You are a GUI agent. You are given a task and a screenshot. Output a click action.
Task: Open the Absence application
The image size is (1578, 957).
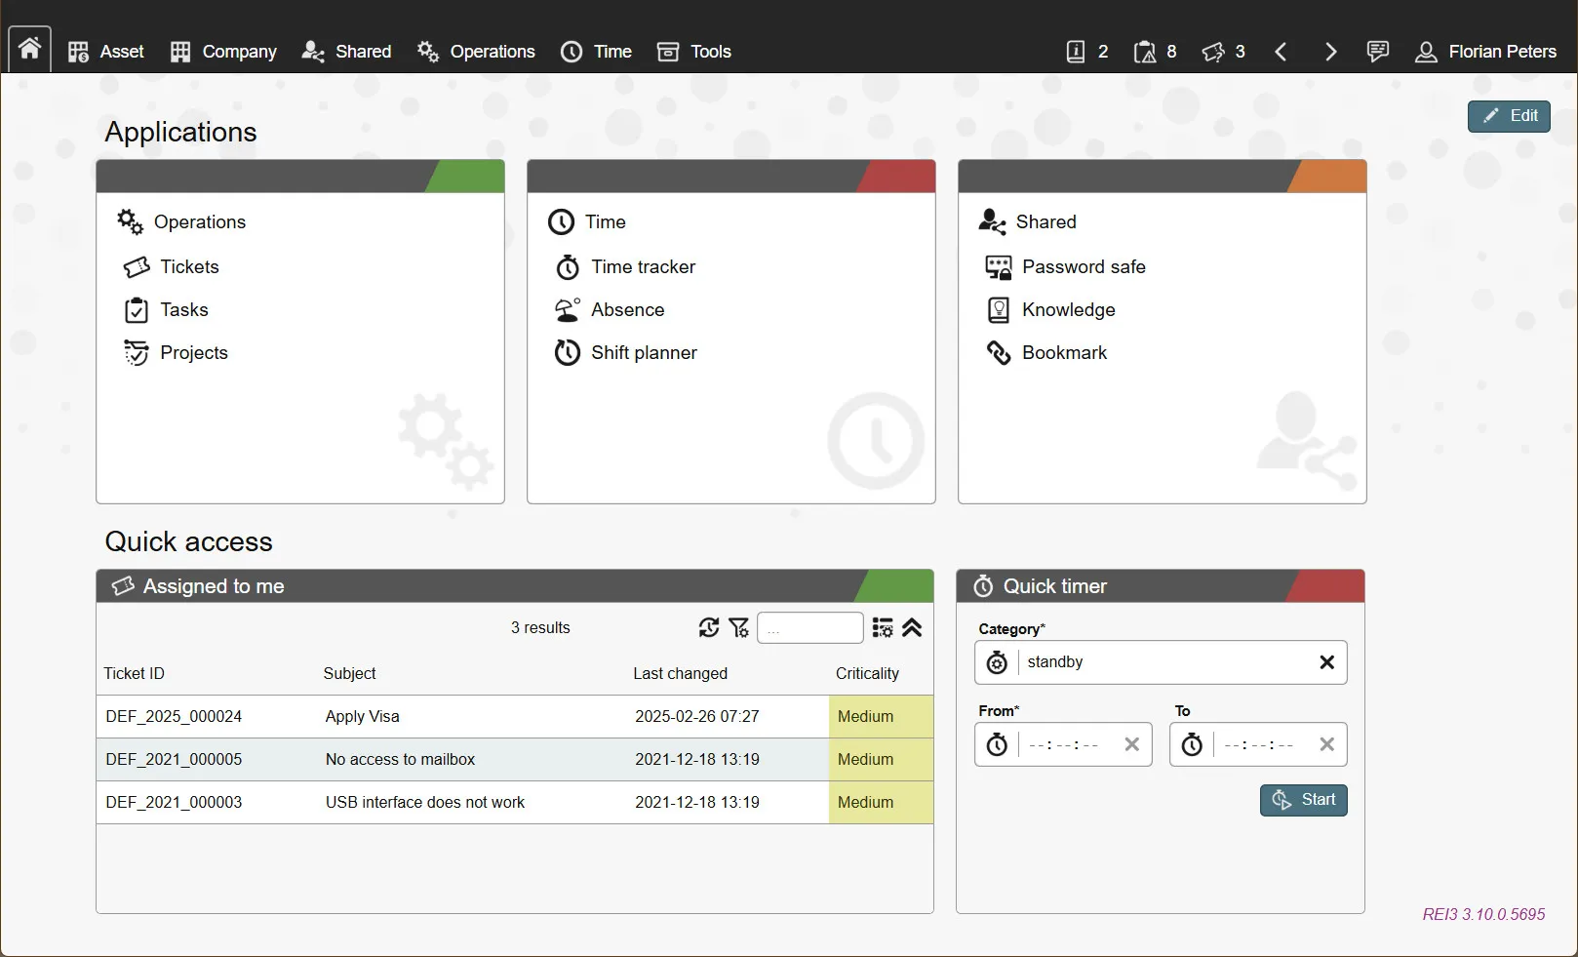pyautogui.click(x=628, y=309)
